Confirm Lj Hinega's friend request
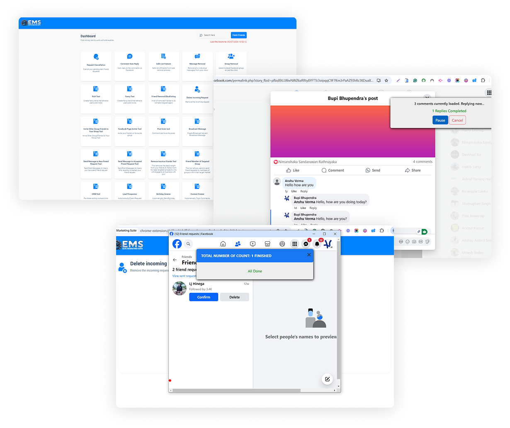 click(204, 297)
